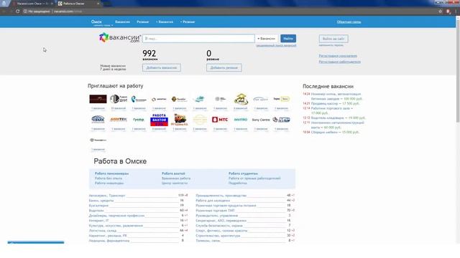Open the Строительство, архитектура category
The width and height of the screenshot is (460, 258).
[218, 236]
